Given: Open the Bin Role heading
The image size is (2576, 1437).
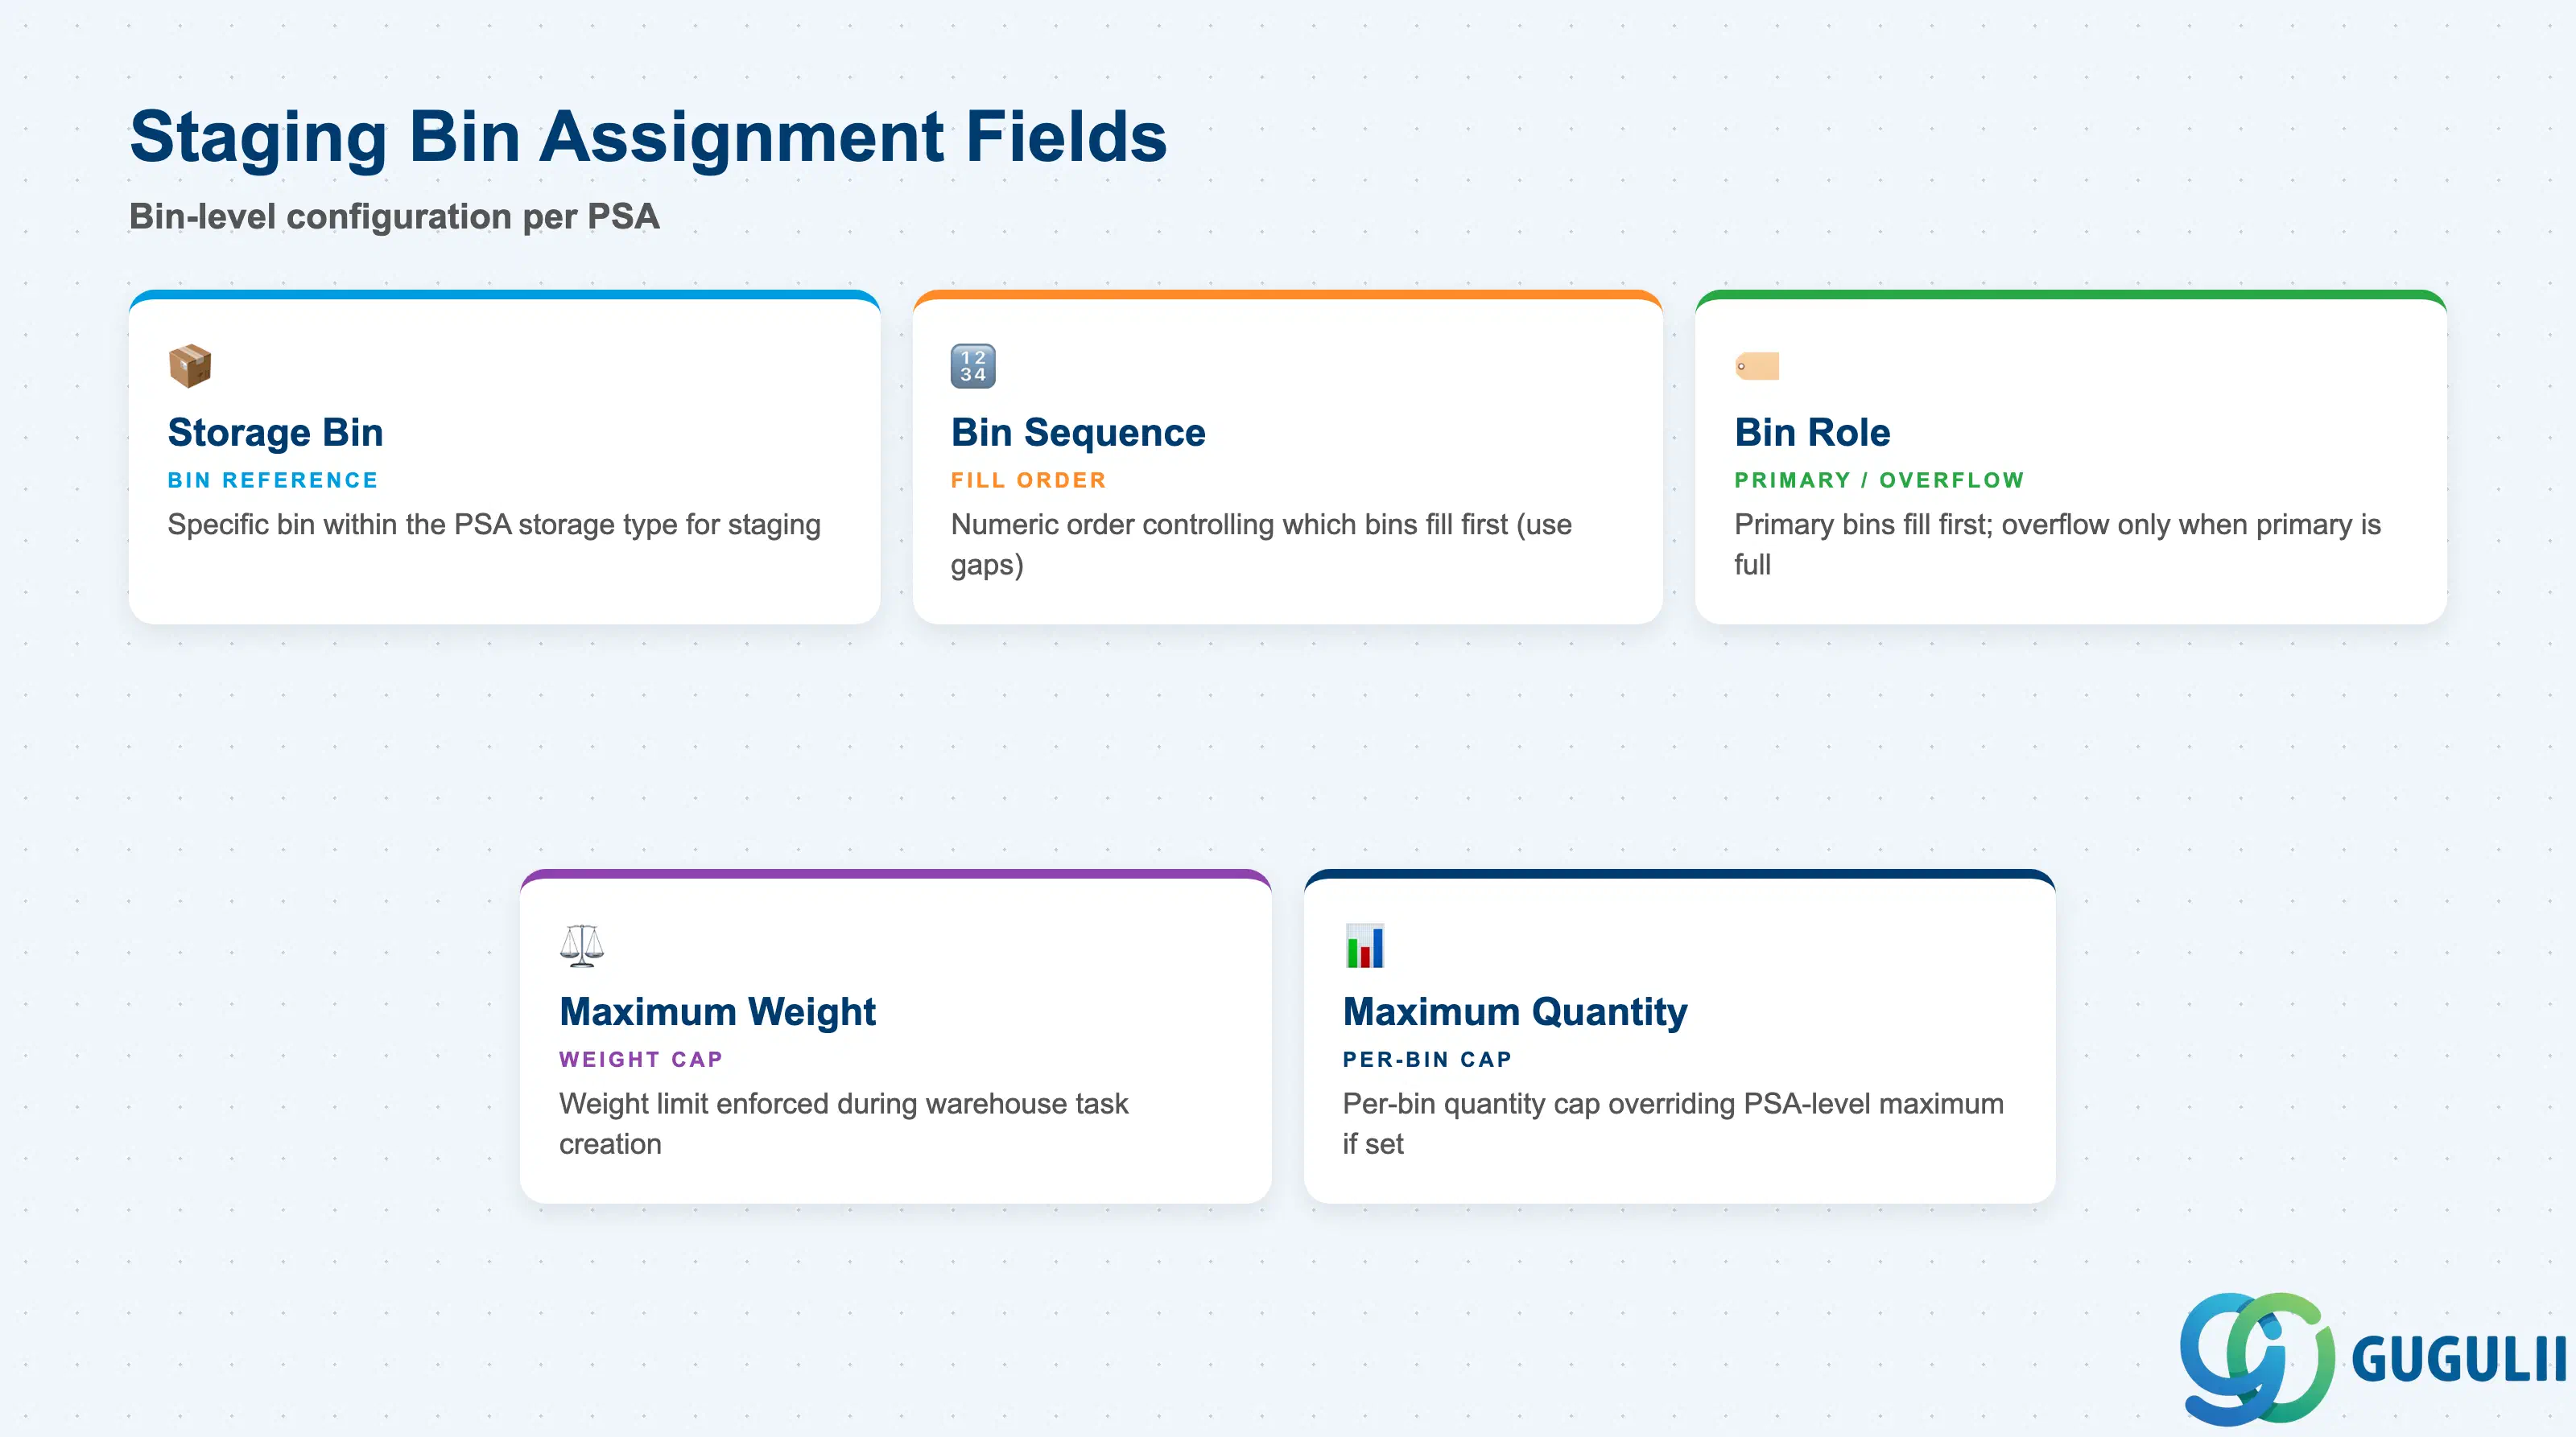Looking at the screenshot, I should coord(1812,433).
